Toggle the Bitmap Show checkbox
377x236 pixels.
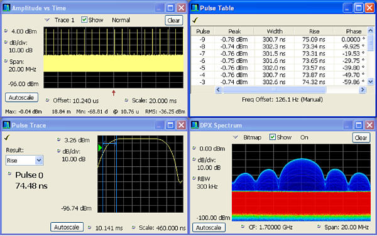click(273, 137)
